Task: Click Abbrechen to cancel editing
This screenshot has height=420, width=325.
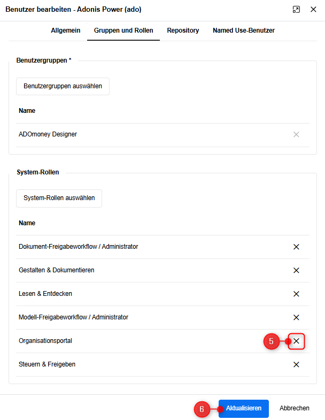Action: 294,408
